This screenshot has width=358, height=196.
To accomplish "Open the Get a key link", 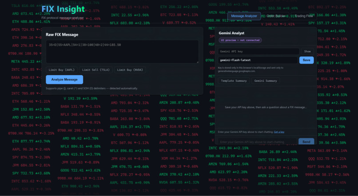I will (279, 132).
